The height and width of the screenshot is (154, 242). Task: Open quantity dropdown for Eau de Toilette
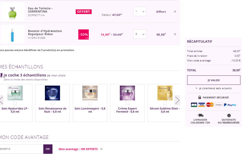click(140, 11)
